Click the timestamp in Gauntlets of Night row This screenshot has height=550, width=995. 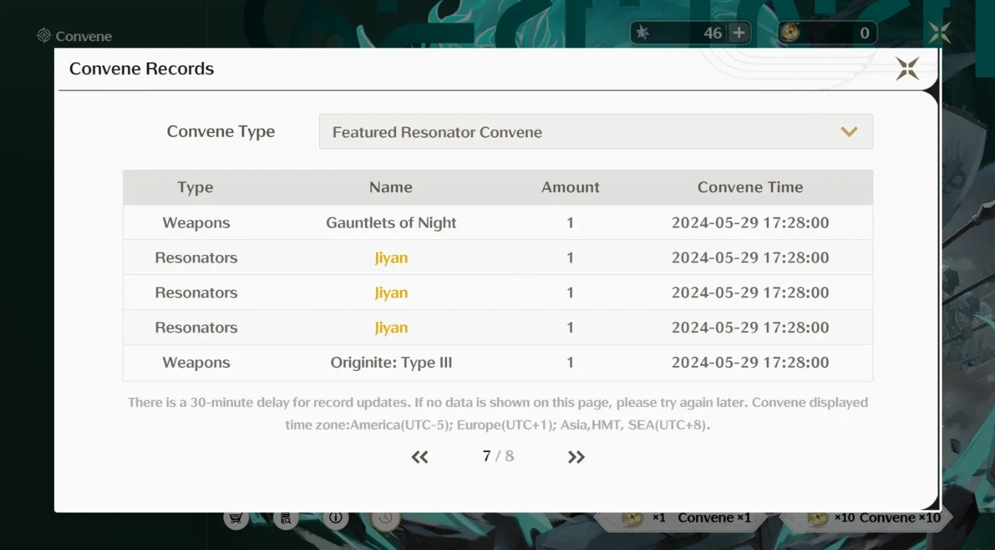[x=751, y=222]
